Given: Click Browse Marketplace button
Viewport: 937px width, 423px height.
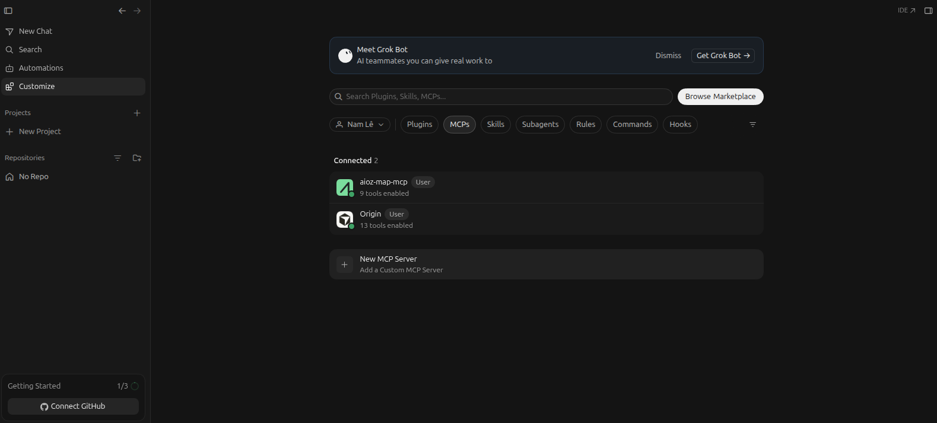Looking at the screenshot, I should pyautogui.click(x=720, y=97).
